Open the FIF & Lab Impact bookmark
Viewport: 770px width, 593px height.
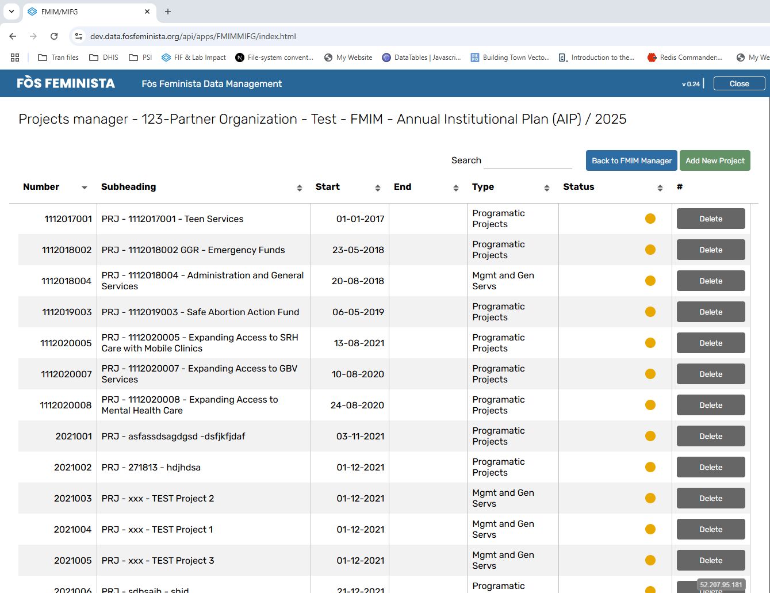coord(194,58)
